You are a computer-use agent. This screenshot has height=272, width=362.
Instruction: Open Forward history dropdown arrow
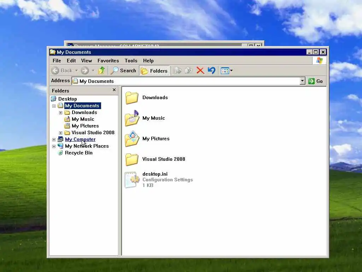(x=93, y=70)
